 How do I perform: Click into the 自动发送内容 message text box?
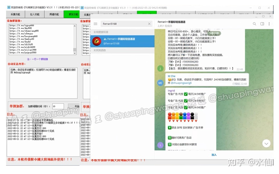coord(44,83)
